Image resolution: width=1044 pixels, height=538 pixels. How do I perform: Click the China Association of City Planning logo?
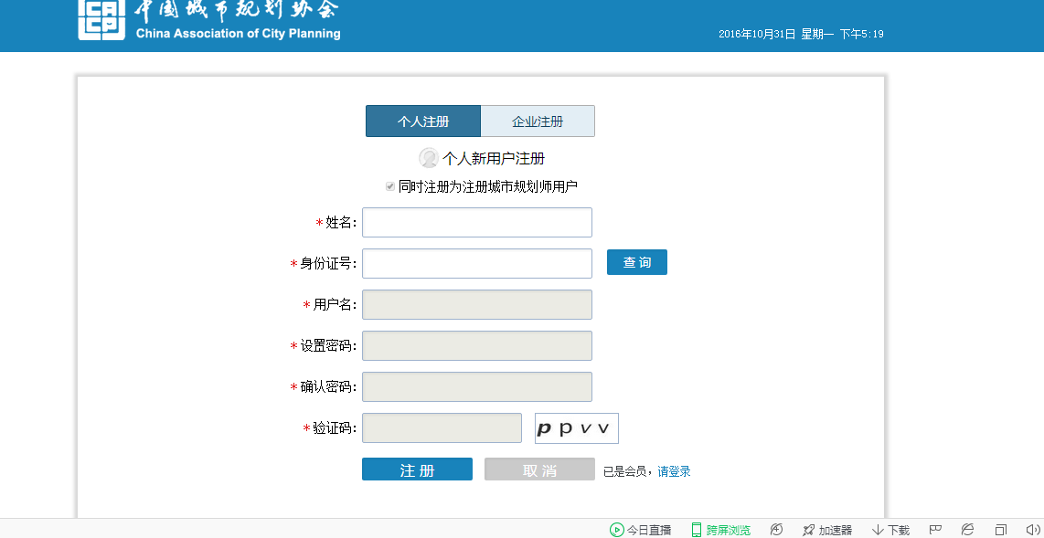[101, 20]
